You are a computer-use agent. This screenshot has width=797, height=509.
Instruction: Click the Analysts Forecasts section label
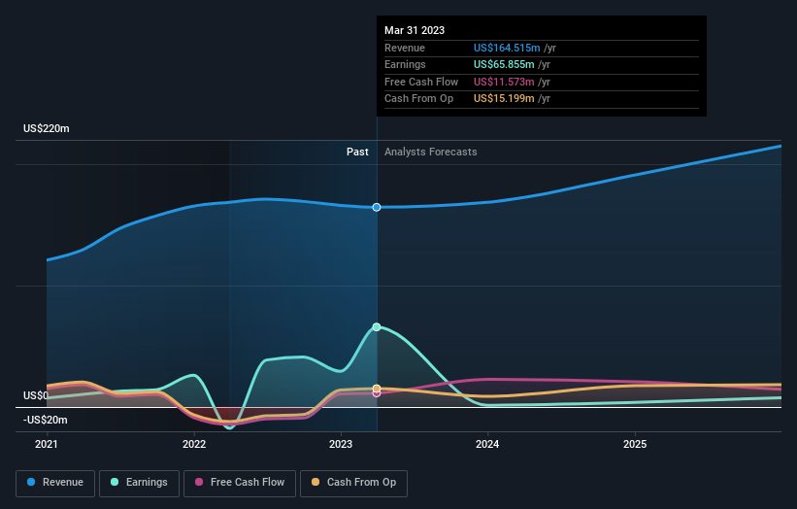coord(430,152)
